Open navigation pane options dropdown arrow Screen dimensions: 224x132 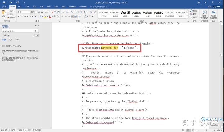[36, 26]
